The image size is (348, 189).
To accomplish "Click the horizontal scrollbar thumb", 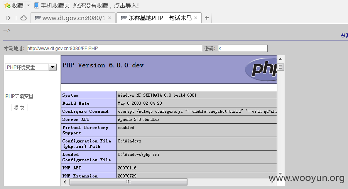I will (128, 182).
